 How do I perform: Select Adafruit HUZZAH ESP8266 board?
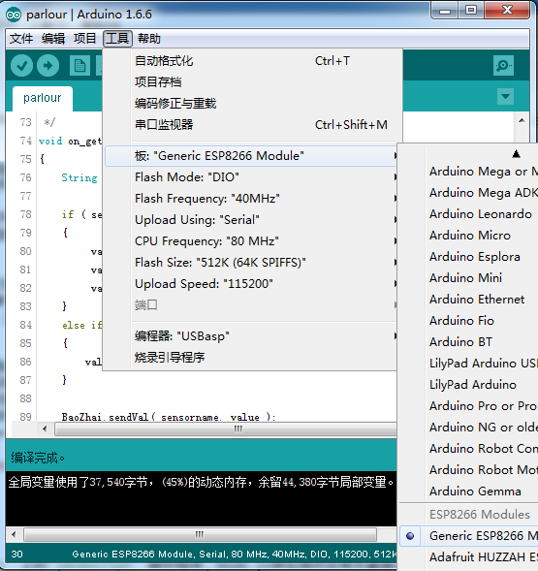469,557
